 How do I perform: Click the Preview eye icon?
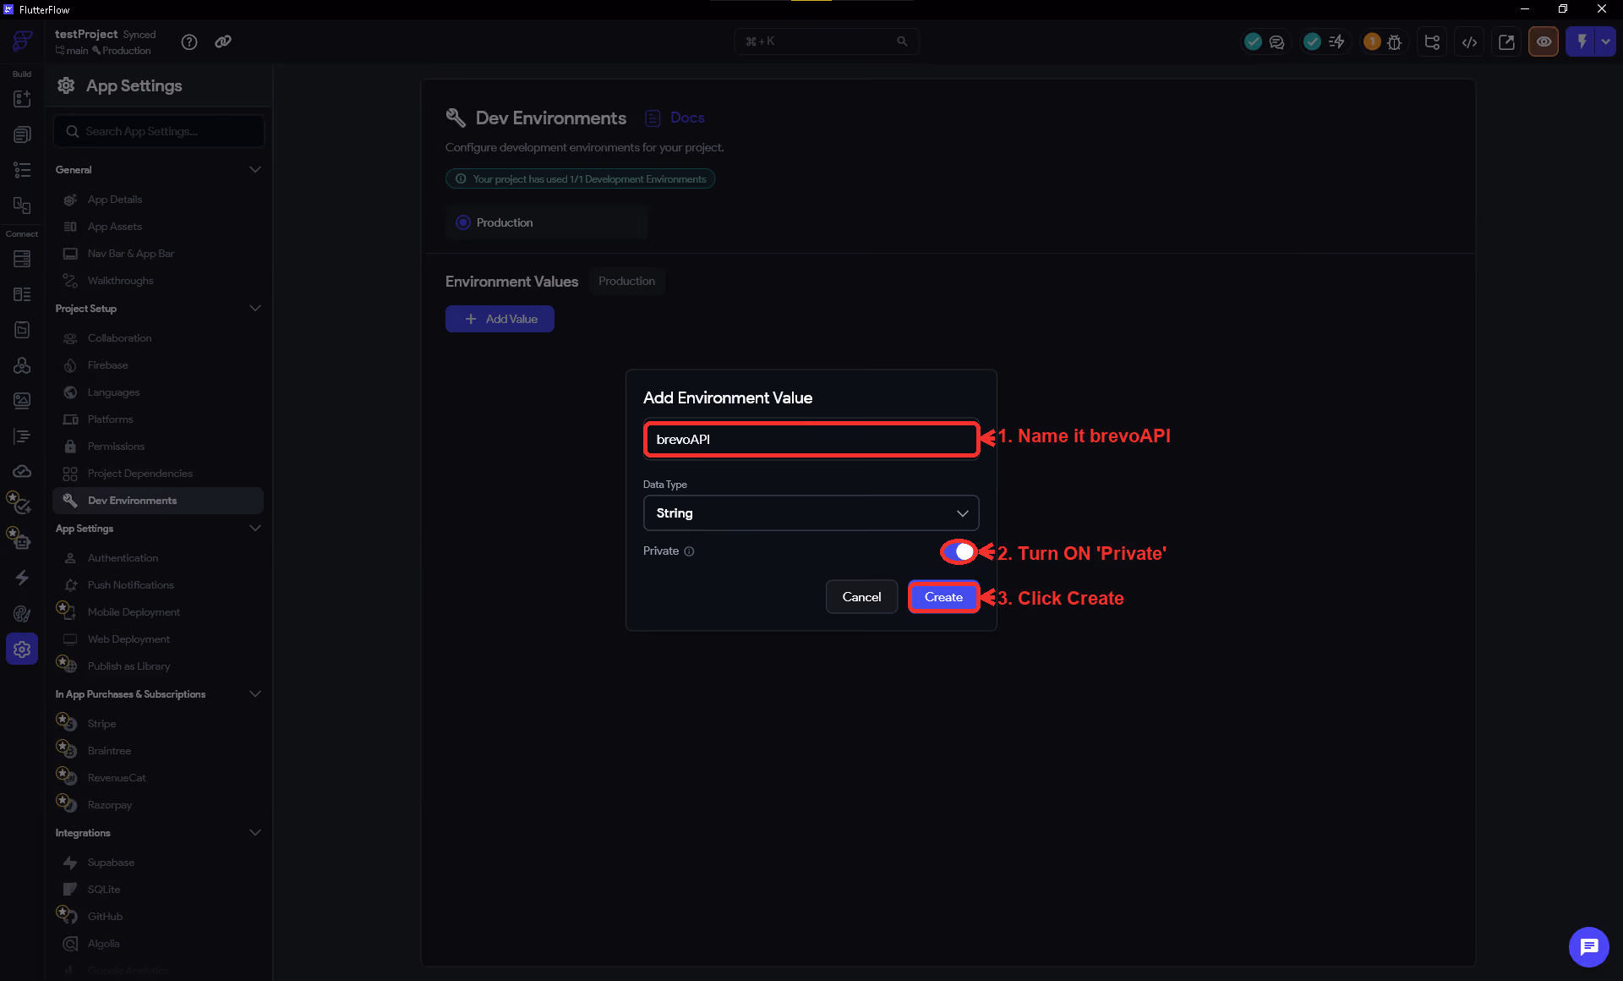click(x=1544, y=41)
